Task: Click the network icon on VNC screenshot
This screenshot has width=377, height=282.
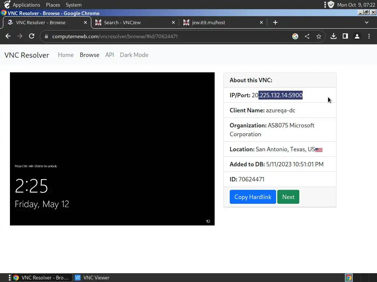Action: (208, 221)
